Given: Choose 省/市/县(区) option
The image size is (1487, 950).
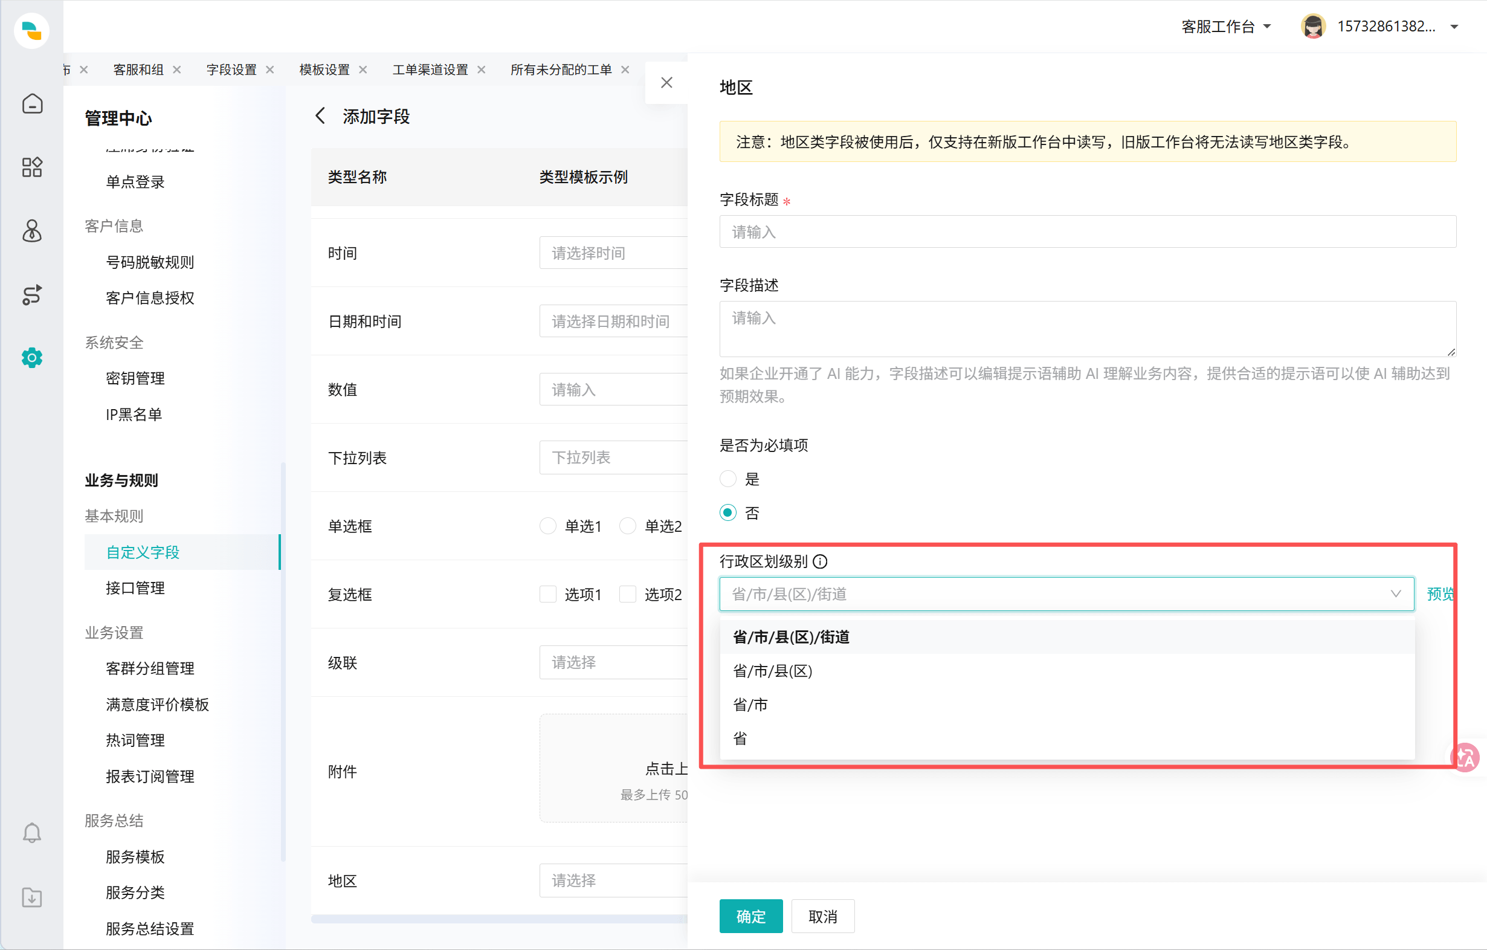Looking at the screenshot, I should pos(1066,671).
